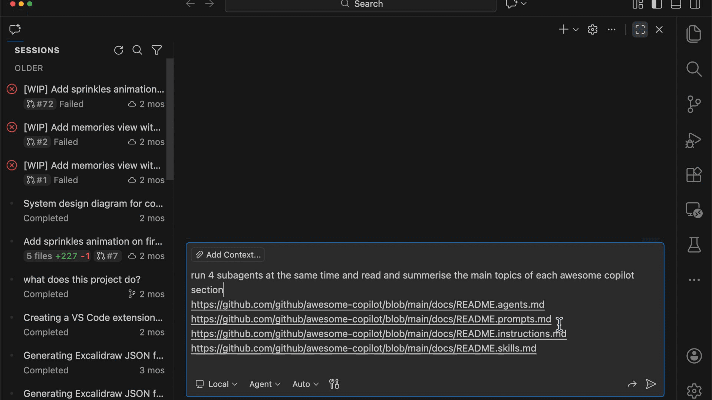The height and width of the screenshot is (400, 712).
Task: Refresh the sessions list
Action: coord(118,50)
